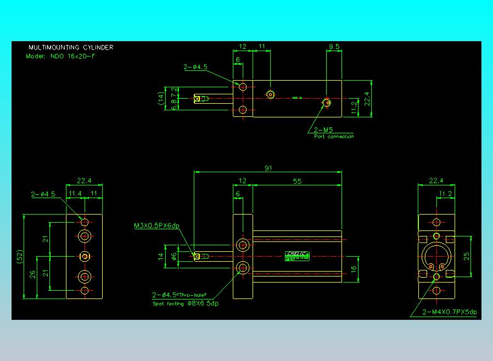Pick the '2-ø4.5' callout in top view
493x361 pixels.
195,67
